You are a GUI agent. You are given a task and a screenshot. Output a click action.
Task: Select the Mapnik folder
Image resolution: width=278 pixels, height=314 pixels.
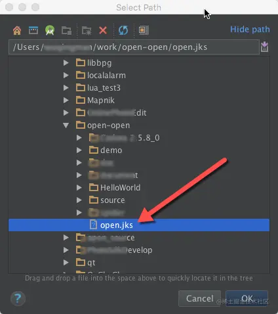click(101, 101)
